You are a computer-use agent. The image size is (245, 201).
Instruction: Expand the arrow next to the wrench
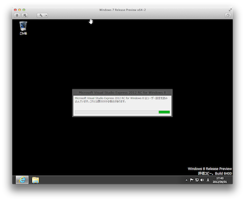tap(46, 15)
